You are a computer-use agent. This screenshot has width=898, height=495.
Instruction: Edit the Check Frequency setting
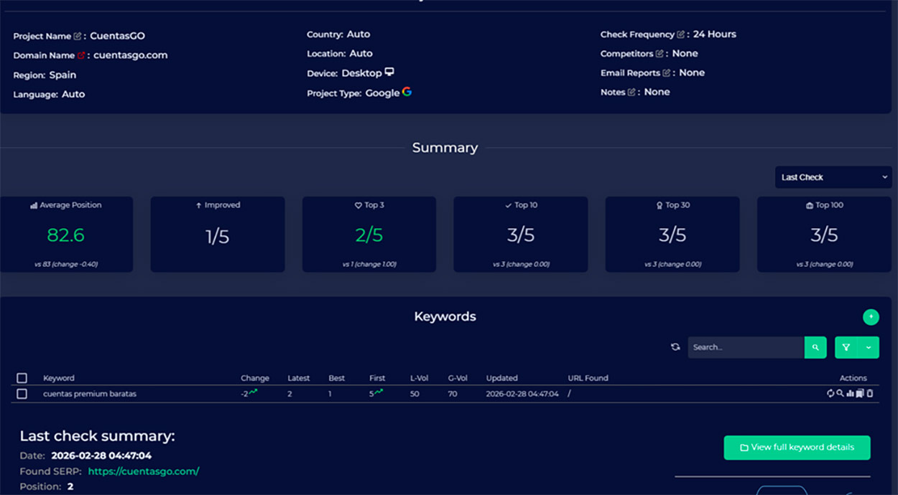tap(680, 35)
